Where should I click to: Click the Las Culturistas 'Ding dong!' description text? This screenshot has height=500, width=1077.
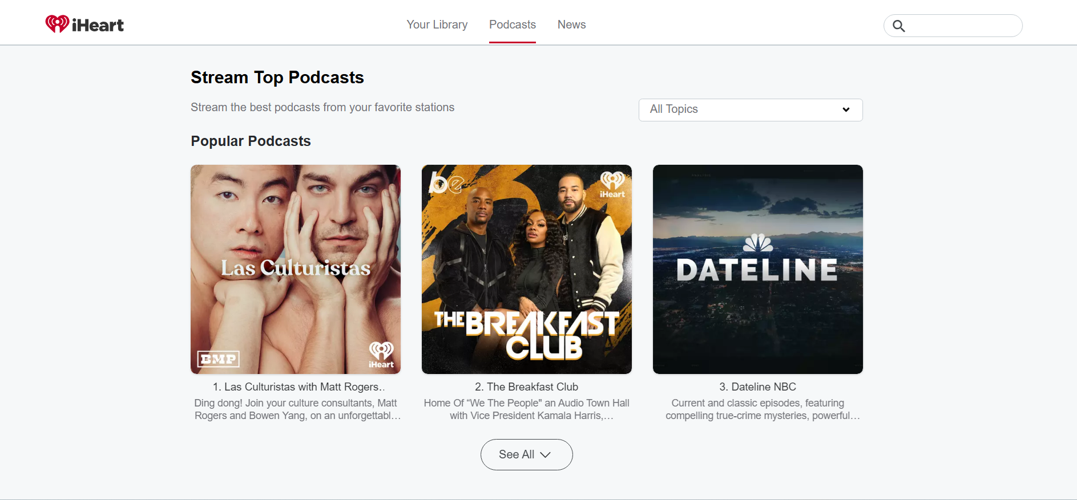pyautogui.click(x=296, y=409)
